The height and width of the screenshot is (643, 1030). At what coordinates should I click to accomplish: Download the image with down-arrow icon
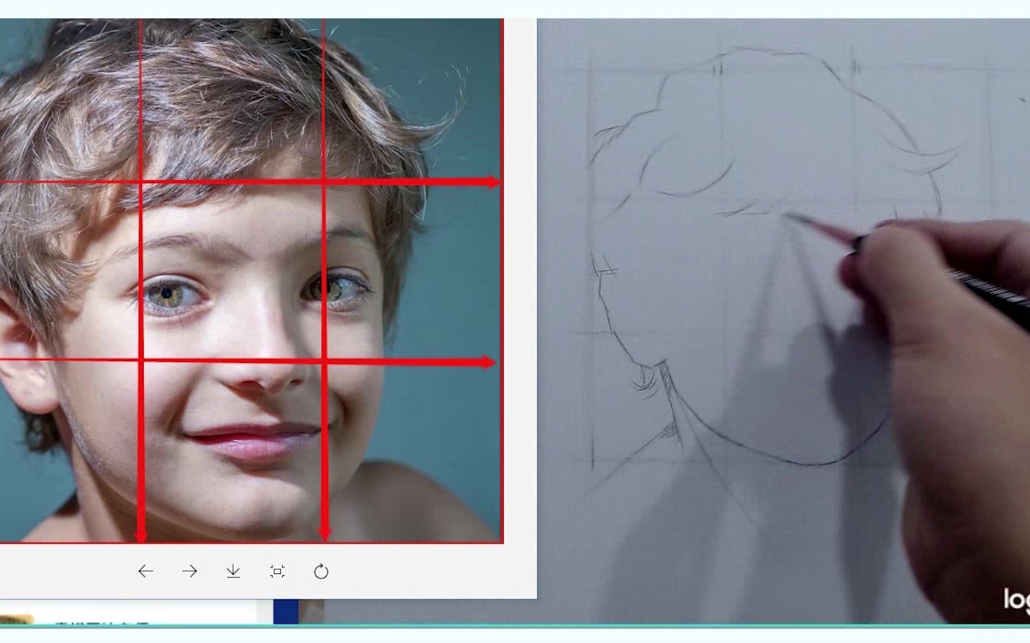pos(233,572)
